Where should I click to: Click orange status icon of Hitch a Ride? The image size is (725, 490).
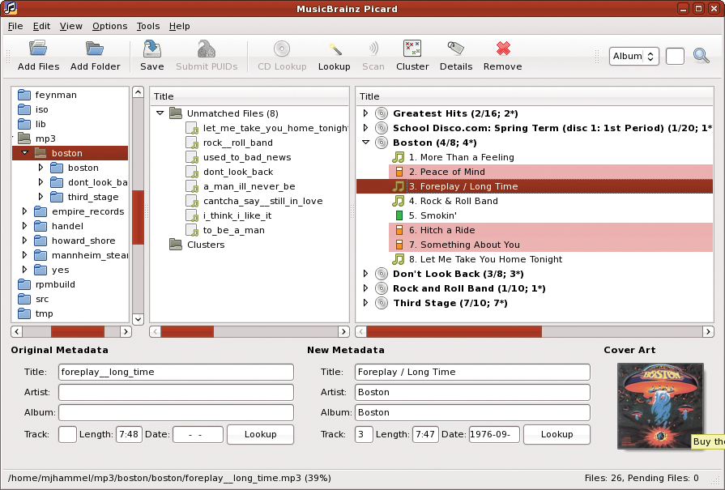tap(399, 230)
